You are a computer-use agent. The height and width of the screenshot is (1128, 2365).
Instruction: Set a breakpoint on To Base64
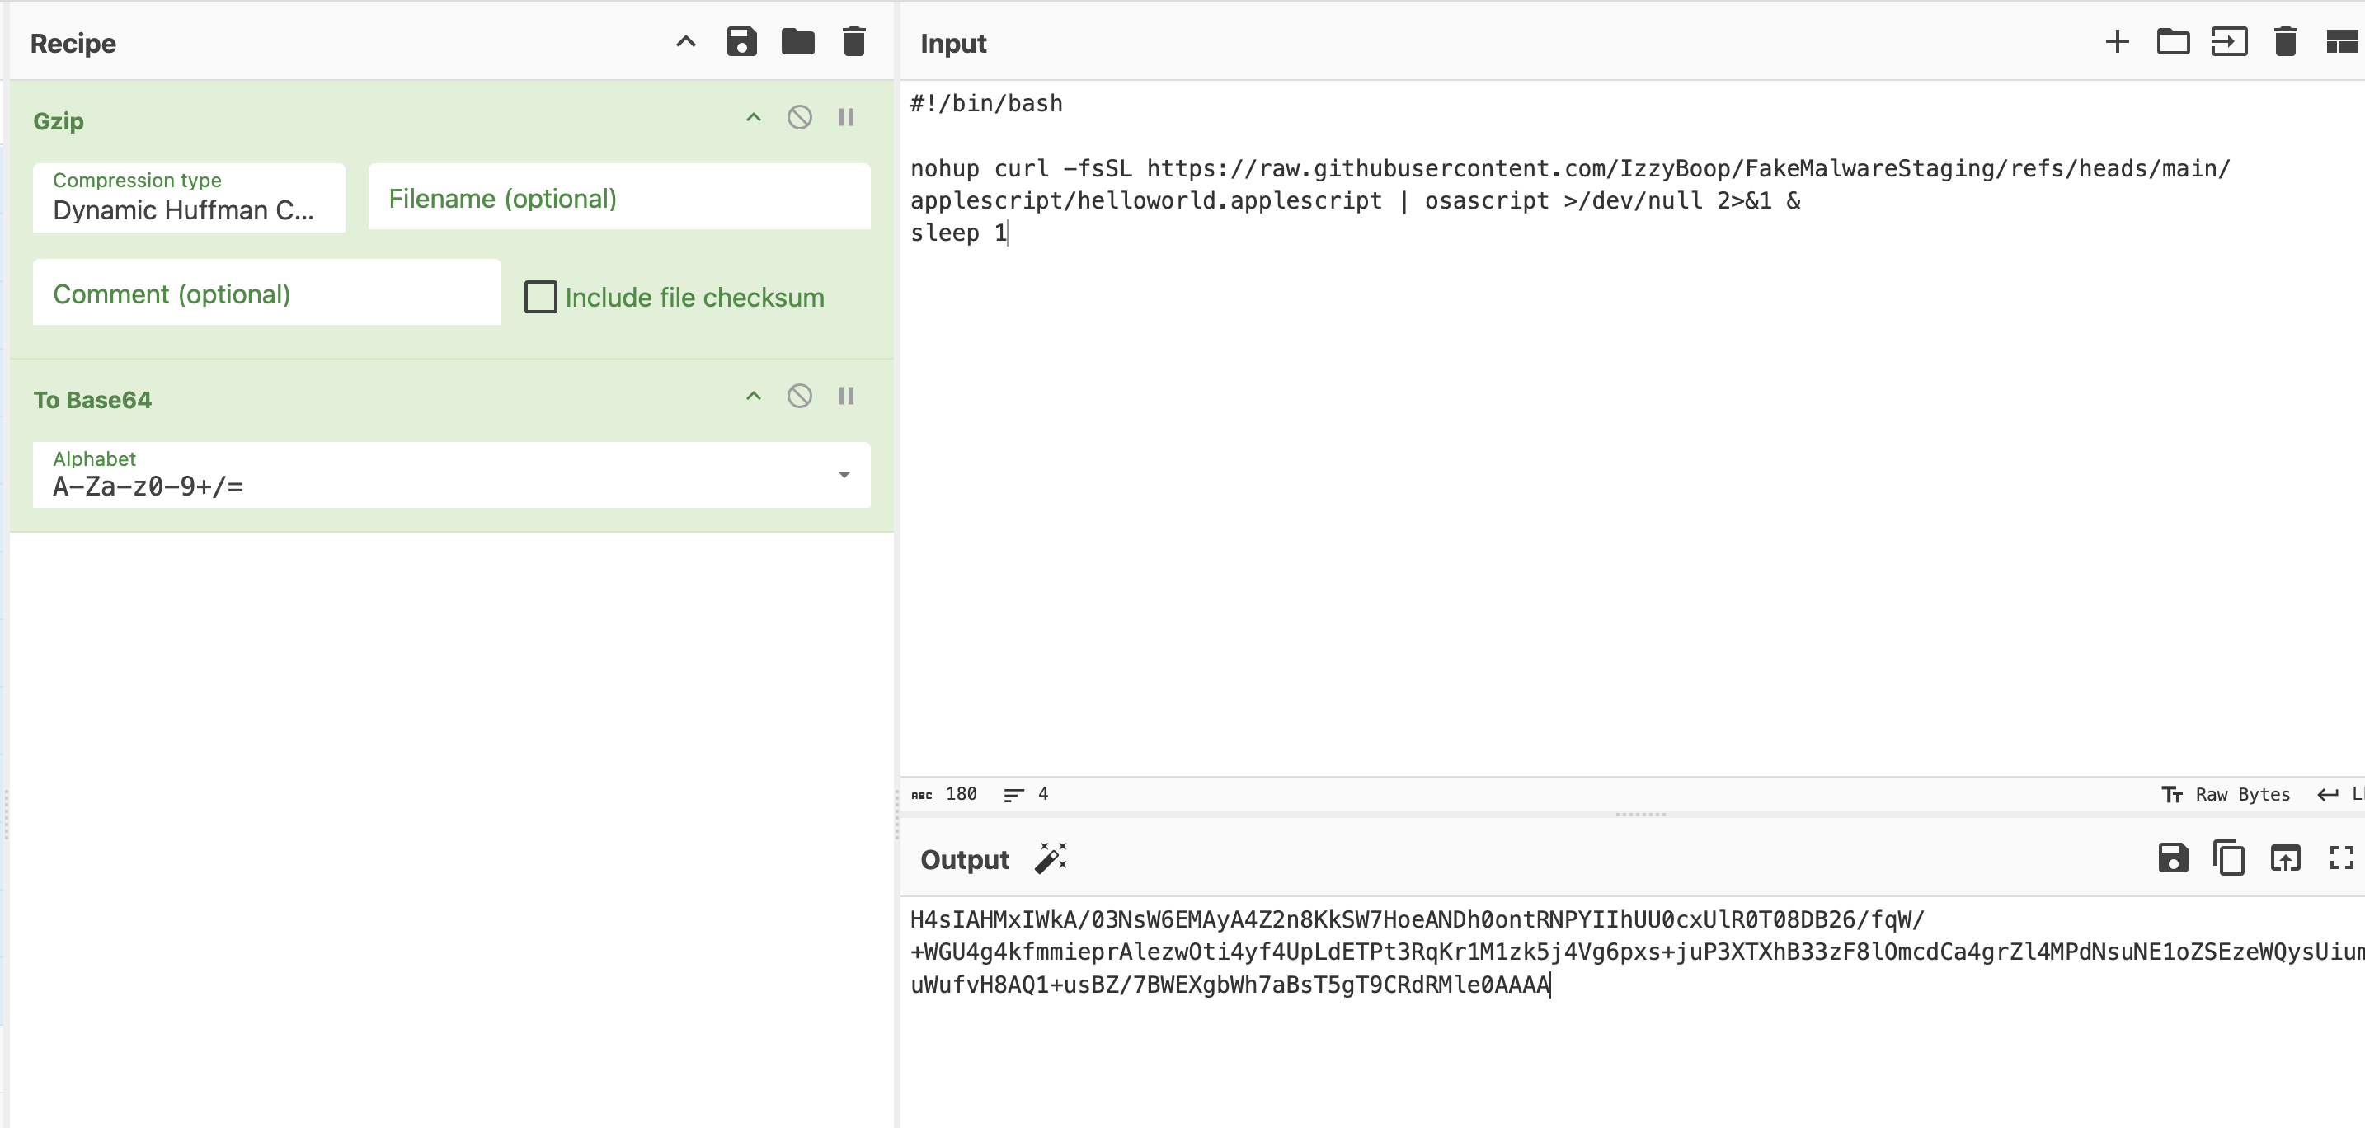tap(845, 397)
